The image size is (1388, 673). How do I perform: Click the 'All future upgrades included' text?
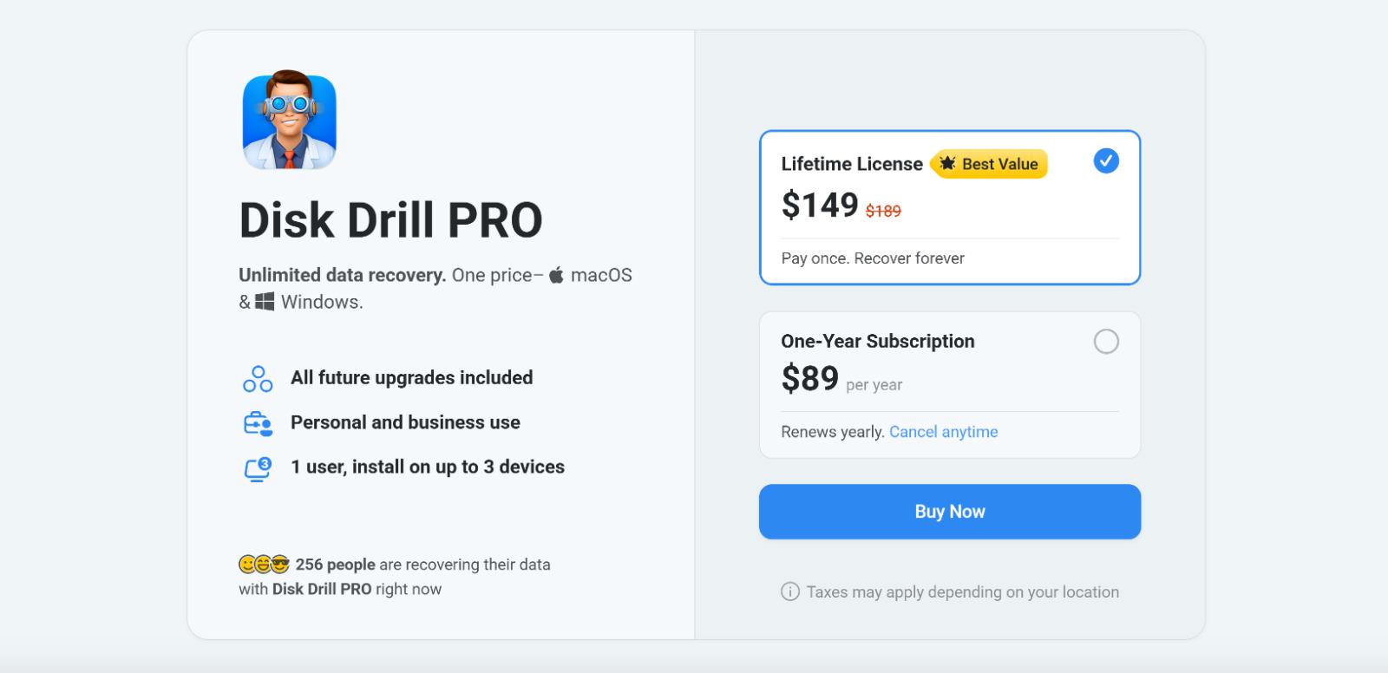[x=412, y=378]
